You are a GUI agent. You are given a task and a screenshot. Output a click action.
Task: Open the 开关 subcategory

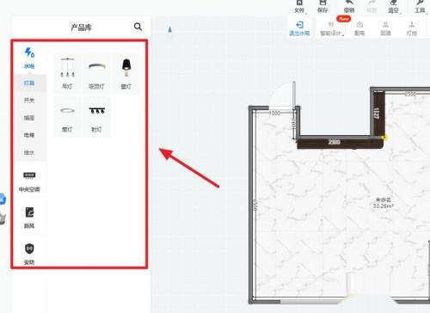click(29, 101)
